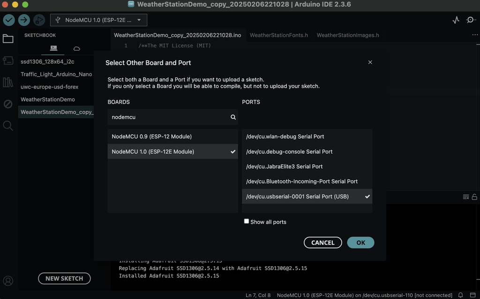The height and width of the screenshot is (299, 480).
Task: Switch to the cloud sketchbook tab
Action: pos(77,48)
